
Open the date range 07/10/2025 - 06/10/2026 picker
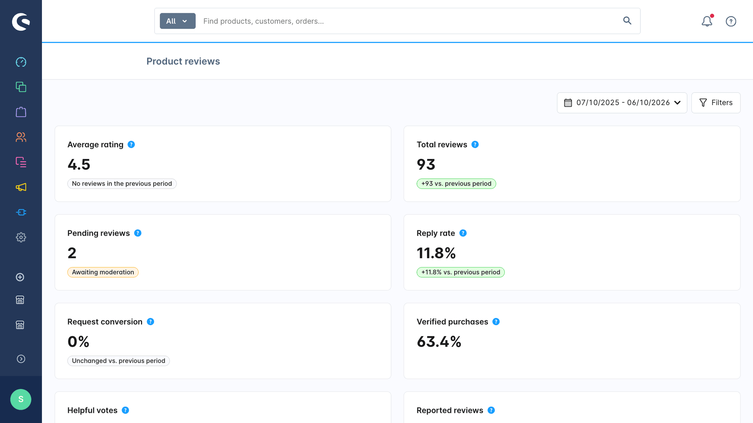pos(622,103)
